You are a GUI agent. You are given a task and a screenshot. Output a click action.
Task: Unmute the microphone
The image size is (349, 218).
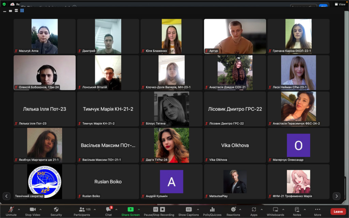tap(11, 209)
